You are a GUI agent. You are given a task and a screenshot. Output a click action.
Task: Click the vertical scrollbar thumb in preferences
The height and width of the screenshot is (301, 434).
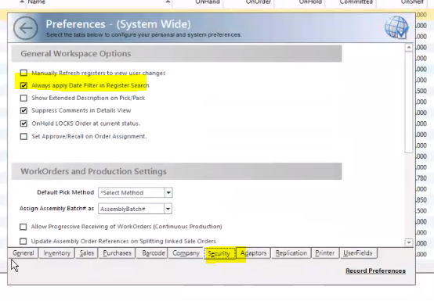click(409, 102)
